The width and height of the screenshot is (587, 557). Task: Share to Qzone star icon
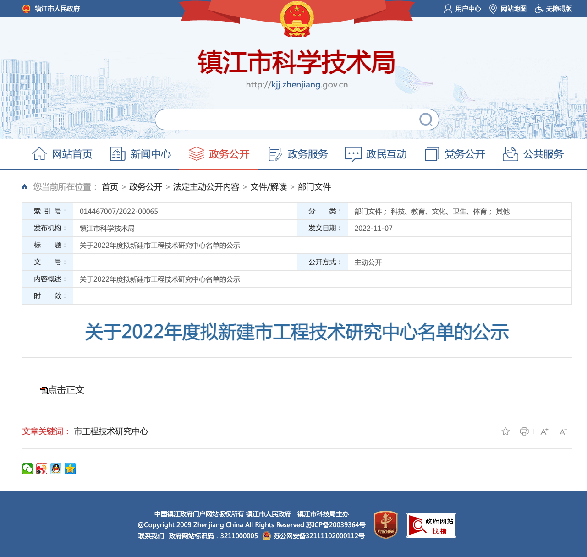pyautogui.click(x=70, y=469)
